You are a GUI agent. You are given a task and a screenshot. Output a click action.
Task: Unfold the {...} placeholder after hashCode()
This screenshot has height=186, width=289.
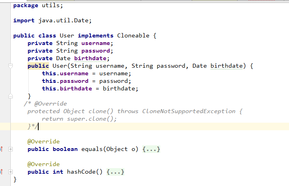[x=115, y=172]
